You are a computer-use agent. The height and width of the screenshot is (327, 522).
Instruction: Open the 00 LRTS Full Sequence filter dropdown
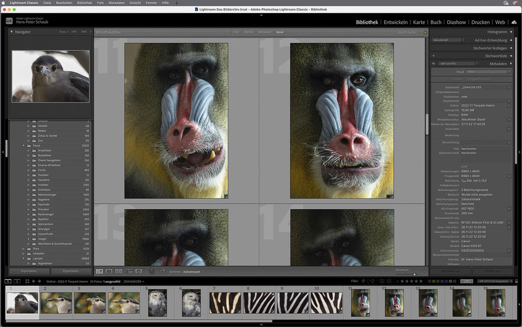coord(494,282)
